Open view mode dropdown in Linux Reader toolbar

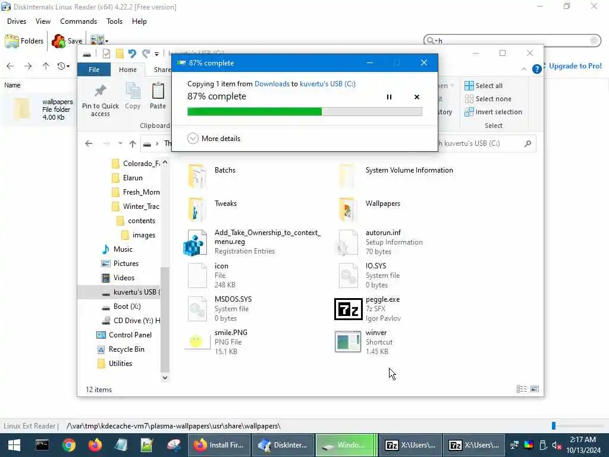[99, 40]
